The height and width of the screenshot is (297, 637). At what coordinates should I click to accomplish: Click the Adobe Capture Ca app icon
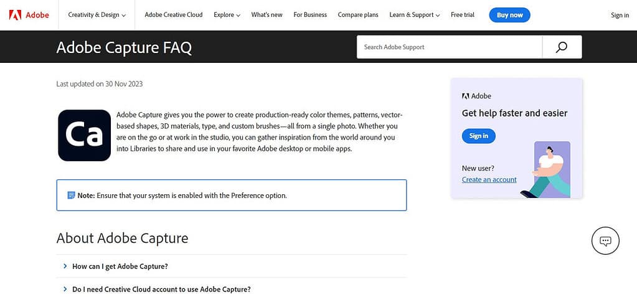(85, 135)
